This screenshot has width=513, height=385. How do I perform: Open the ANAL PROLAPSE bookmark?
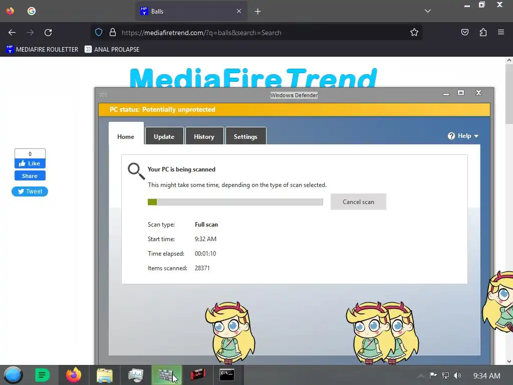112,50
